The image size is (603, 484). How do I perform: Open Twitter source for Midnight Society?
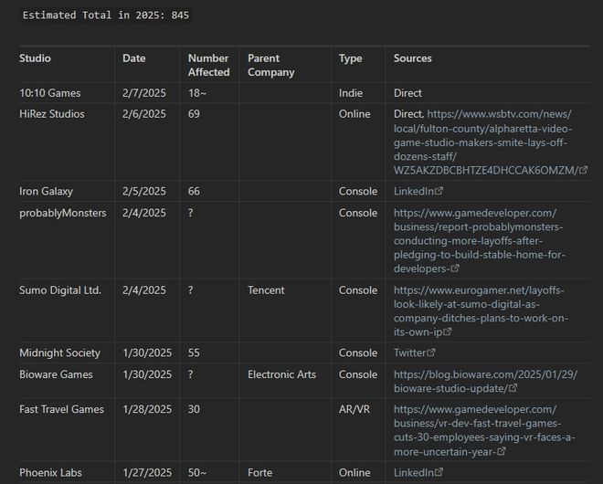point(409,353)
